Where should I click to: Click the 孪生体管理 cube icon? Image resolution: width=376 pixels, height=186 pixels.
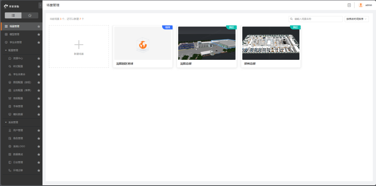coord(6,42)
